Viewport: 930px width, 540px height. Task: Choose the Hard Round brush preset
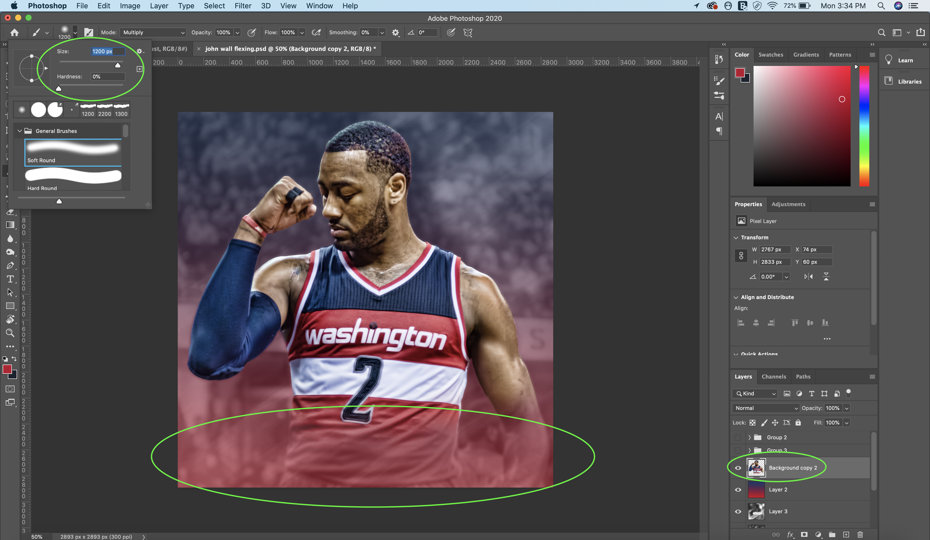click(x=73, y=179)
